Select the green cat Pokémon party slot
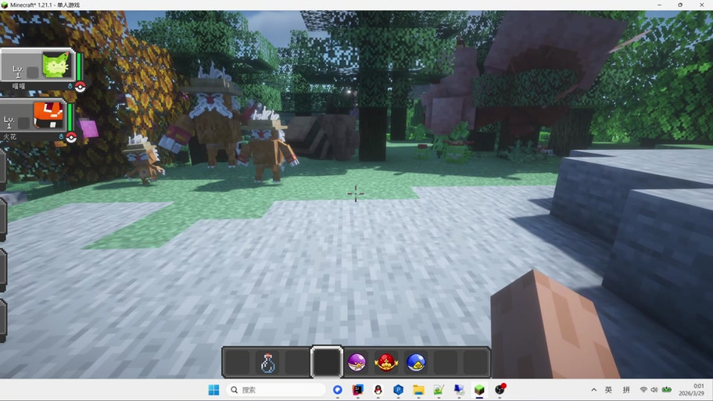713x401 pixels. (x=37, y=66)
